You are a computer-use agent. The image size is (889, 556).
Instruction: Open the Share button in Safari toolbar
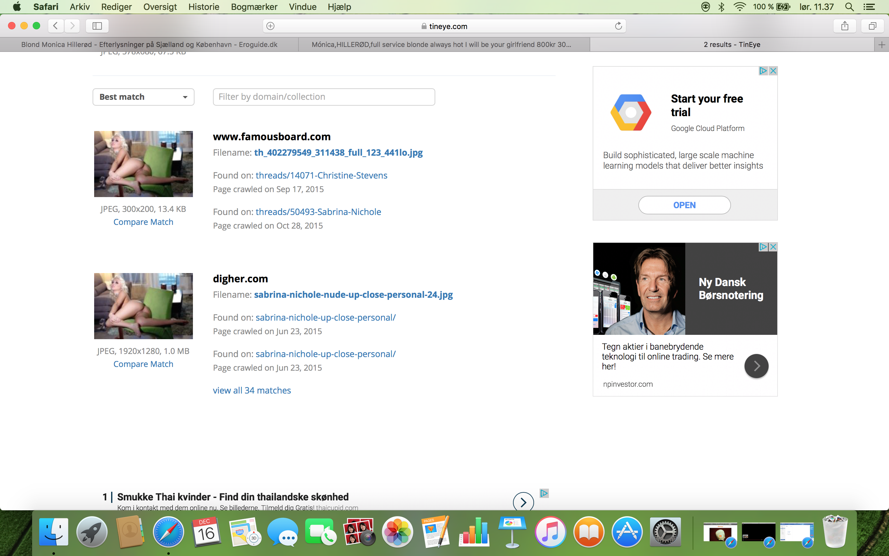[845, 26]
